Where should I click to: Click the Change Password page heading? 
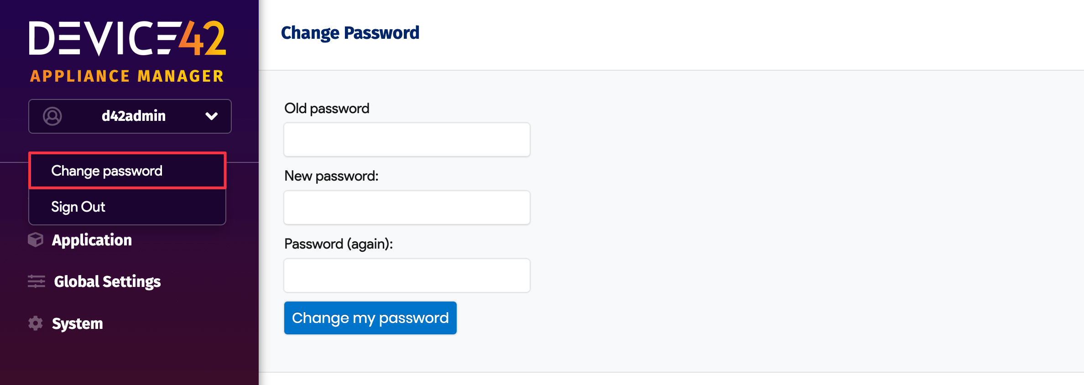pos(350,32)
